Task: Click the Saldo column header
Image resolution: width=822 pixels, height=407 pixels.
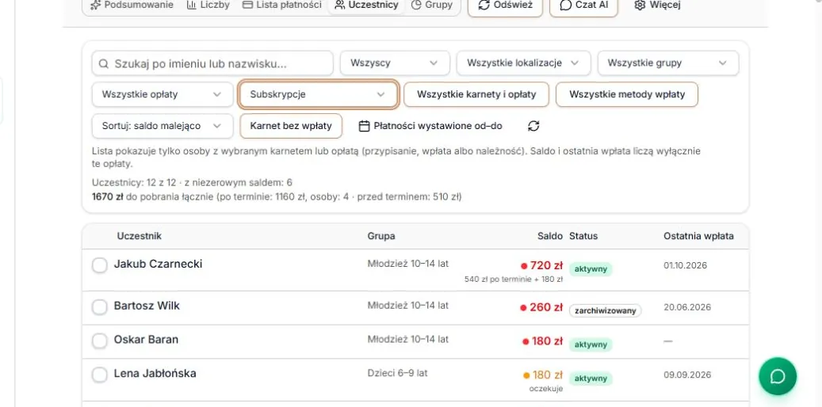Action: coord(550,236)
